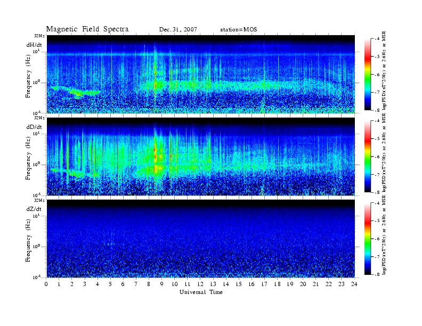422x326 pixels.
Task: Click the -8 tick on dZ/dt color bar
Action: (377, 274)
